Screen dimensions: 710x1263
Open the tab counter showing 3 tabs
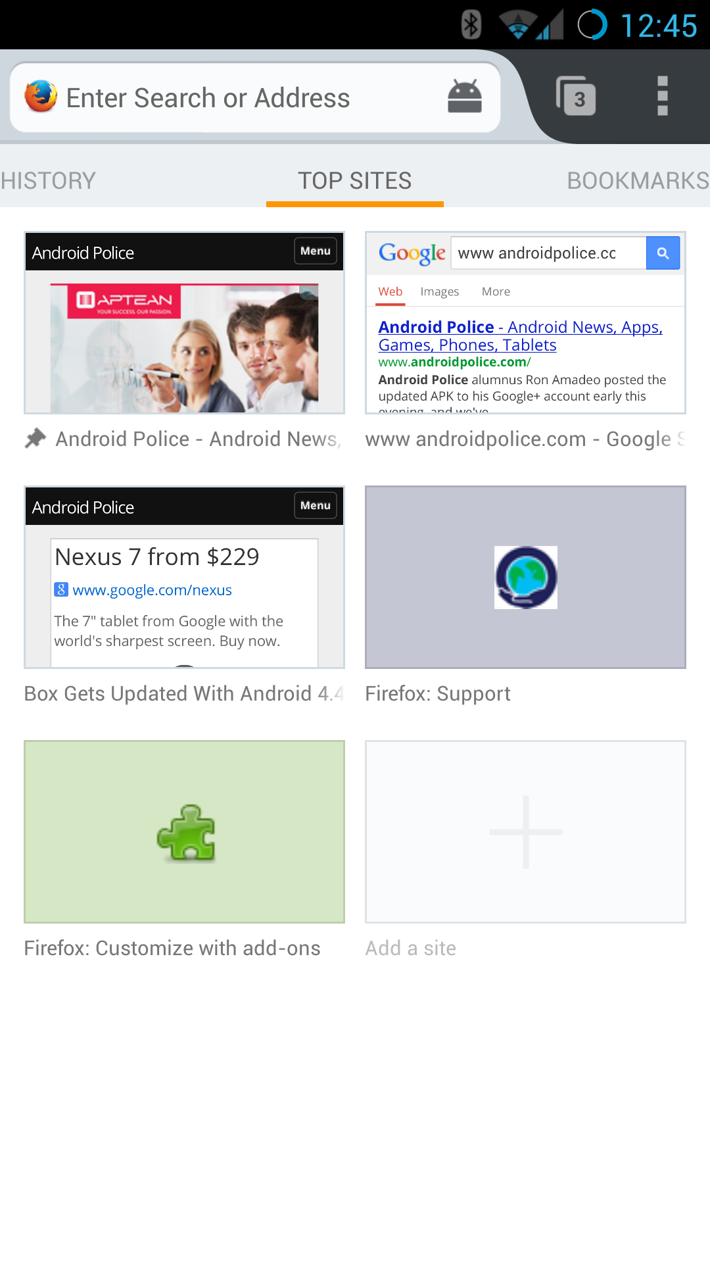(577, 97)
